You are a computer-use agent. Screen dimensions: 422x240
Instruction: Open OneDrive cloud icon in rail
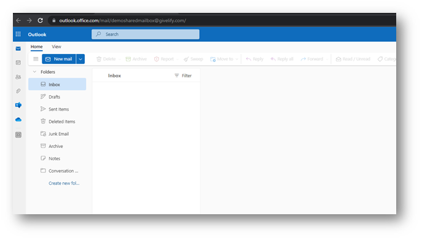[18, 120]
